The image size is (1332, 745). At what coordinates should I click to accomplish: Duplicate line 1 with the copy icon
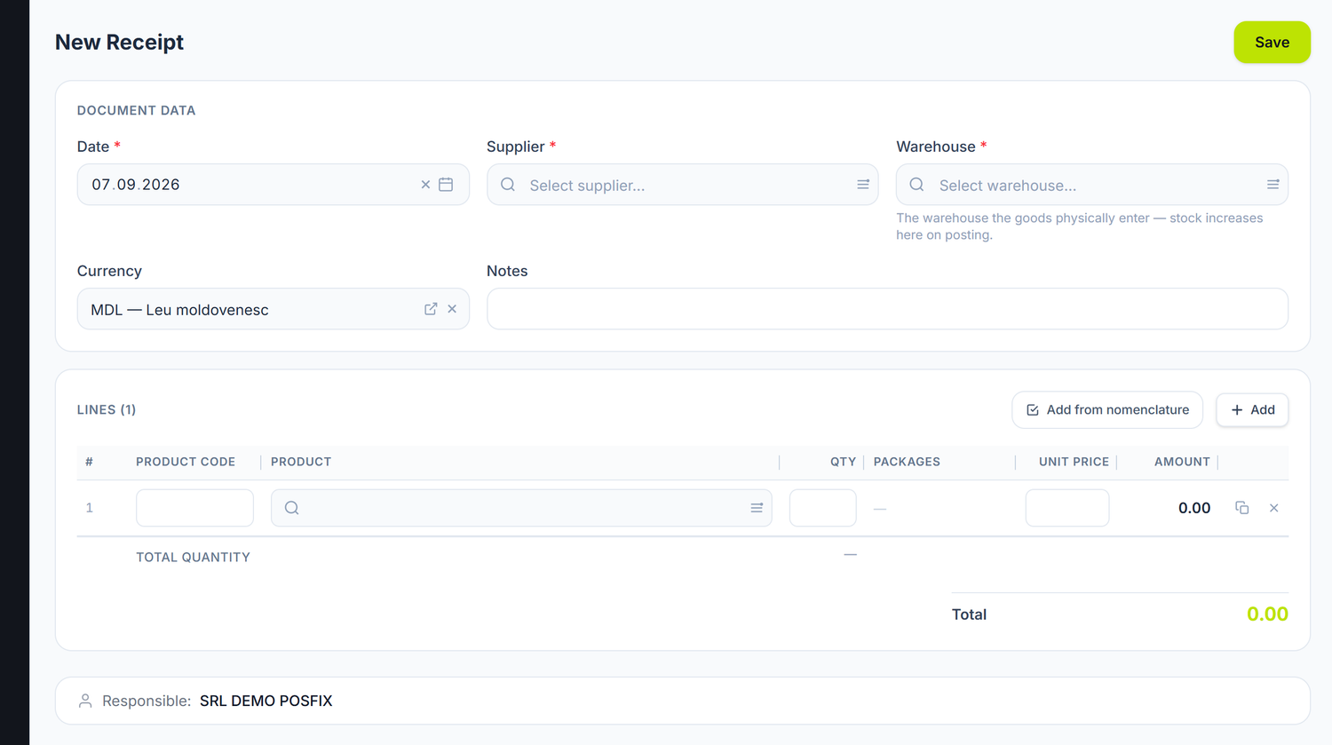click(1241, 508)
